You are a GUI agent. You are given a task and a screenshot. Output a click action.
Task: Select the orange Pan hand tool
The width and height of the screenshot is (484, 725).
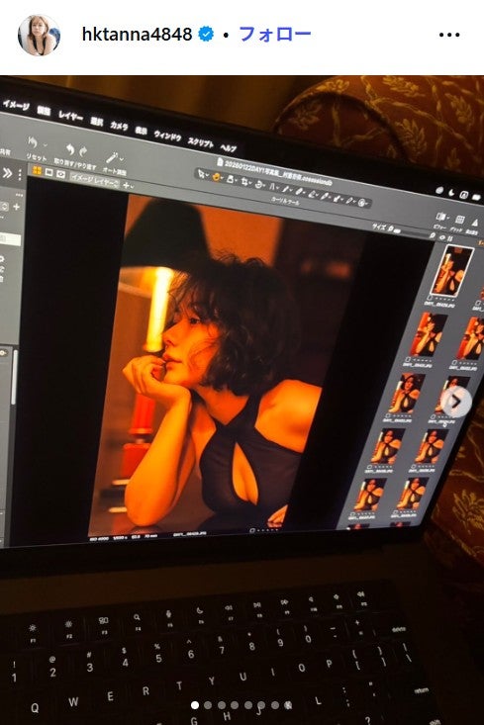pyautogui.click(x=216, y=177)
